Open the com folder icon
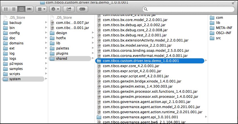This screenshot has height=124, width=238. pos(212,18)
